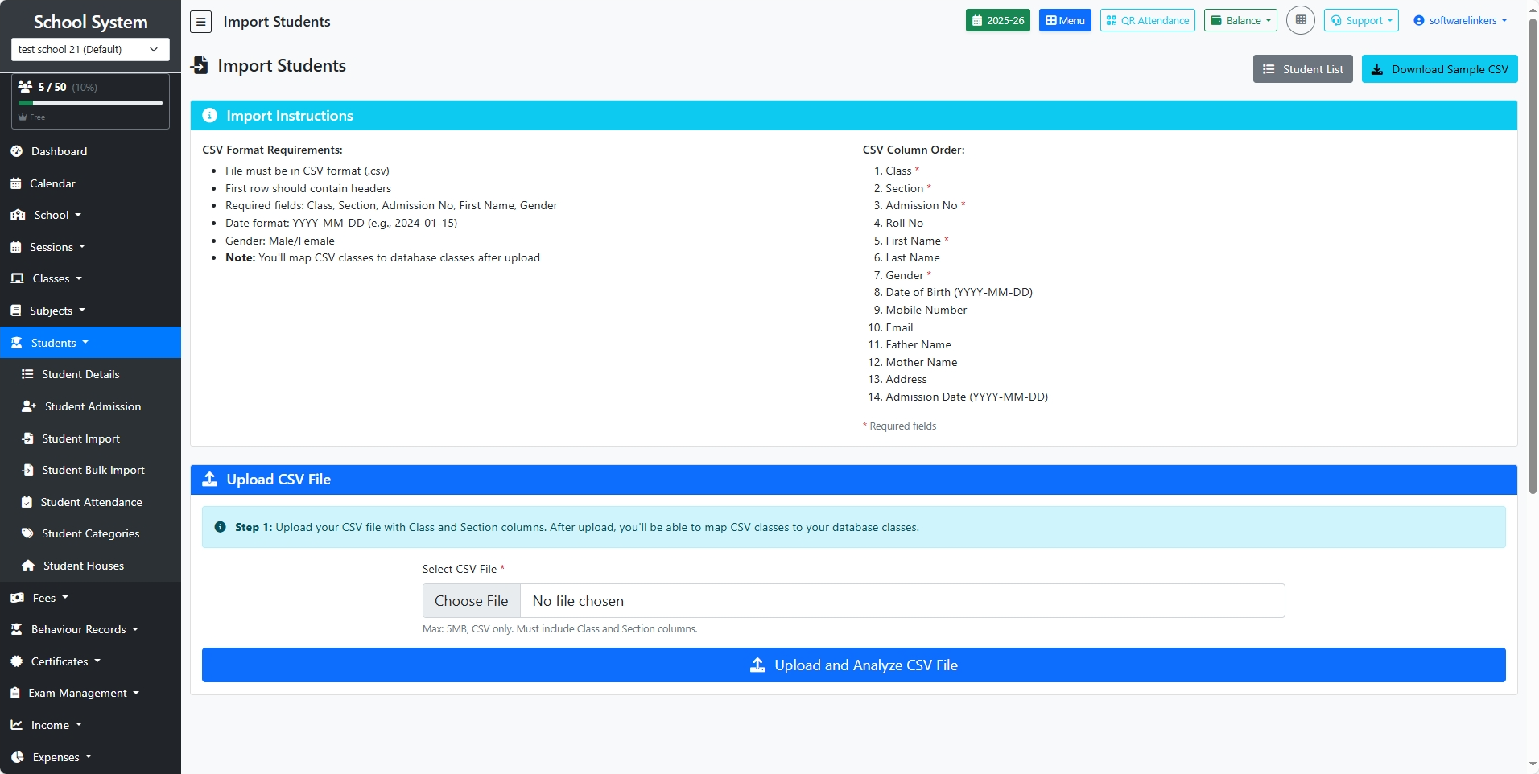1539x774 pixels.
Task: Open Student Bulk Import page
Action: click(x=93, y=470)
